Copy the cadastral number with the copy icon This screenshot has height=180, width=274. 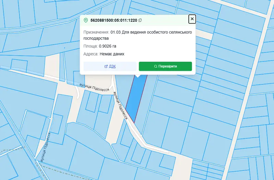pyautogui.click(x=140, y=20)
